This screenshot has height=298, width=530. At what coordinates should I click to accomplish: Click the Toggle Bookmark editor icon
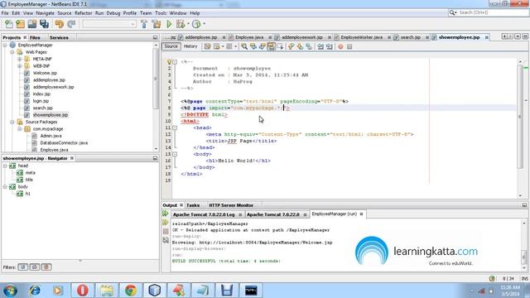point(309,46)
